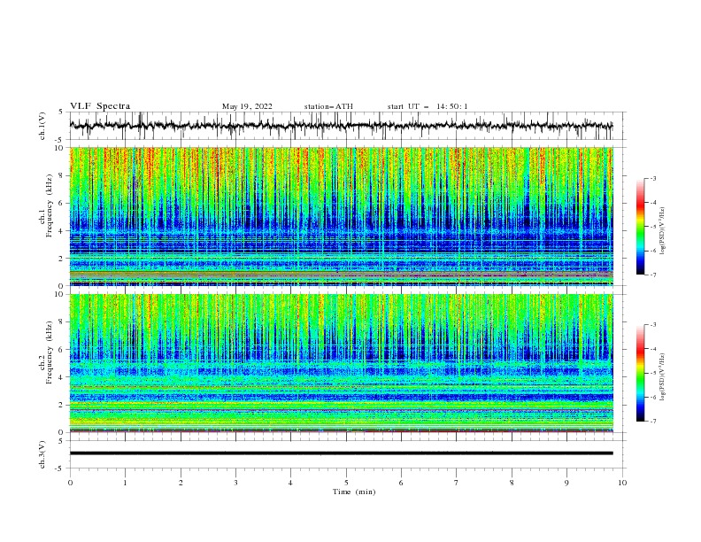The width and height of the screenshot is (701, 542).
Task: Click the log(PSD) label beside ch.2 colorbar
Action: click(x=663, y=376)
